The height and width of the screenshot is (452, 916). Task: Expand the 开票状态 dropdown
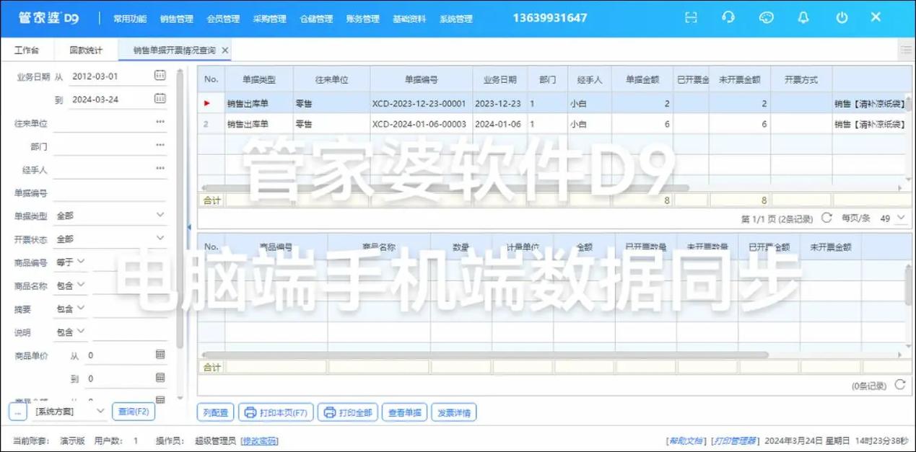pyautogui.click(x=160, y=239)
